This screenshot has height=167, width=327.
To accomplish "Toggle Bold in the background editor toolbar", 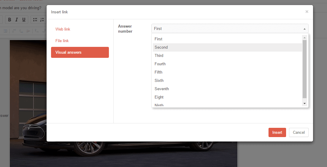I will click(x=9, y=20).
